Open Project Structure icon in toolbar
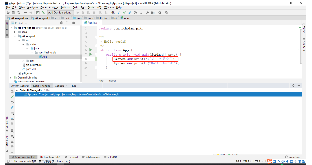Image resolution: width=312 pixels, height=165 pixels. [153, 12]
